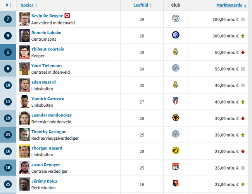Click Timothy Castagne name link
Image resolution: width=252 pixels, height=194 pixels.
click(x=49, y=132)
